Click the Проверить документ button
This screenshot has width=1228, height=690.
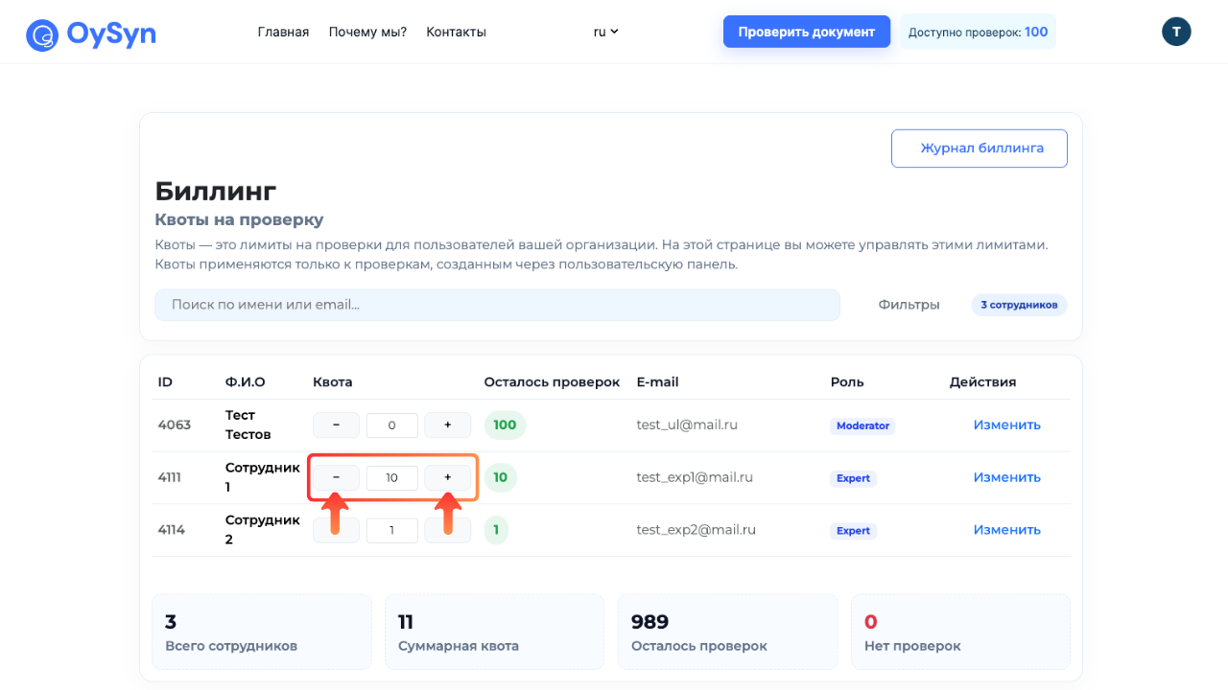[x=806, y=32]
